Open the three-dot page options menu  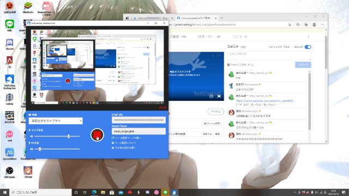click(x=309, y=36)
